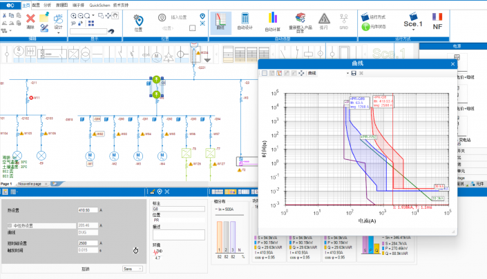Click the stopwatch icon in settings panel
487x279 pixels.
pos(135,250)
